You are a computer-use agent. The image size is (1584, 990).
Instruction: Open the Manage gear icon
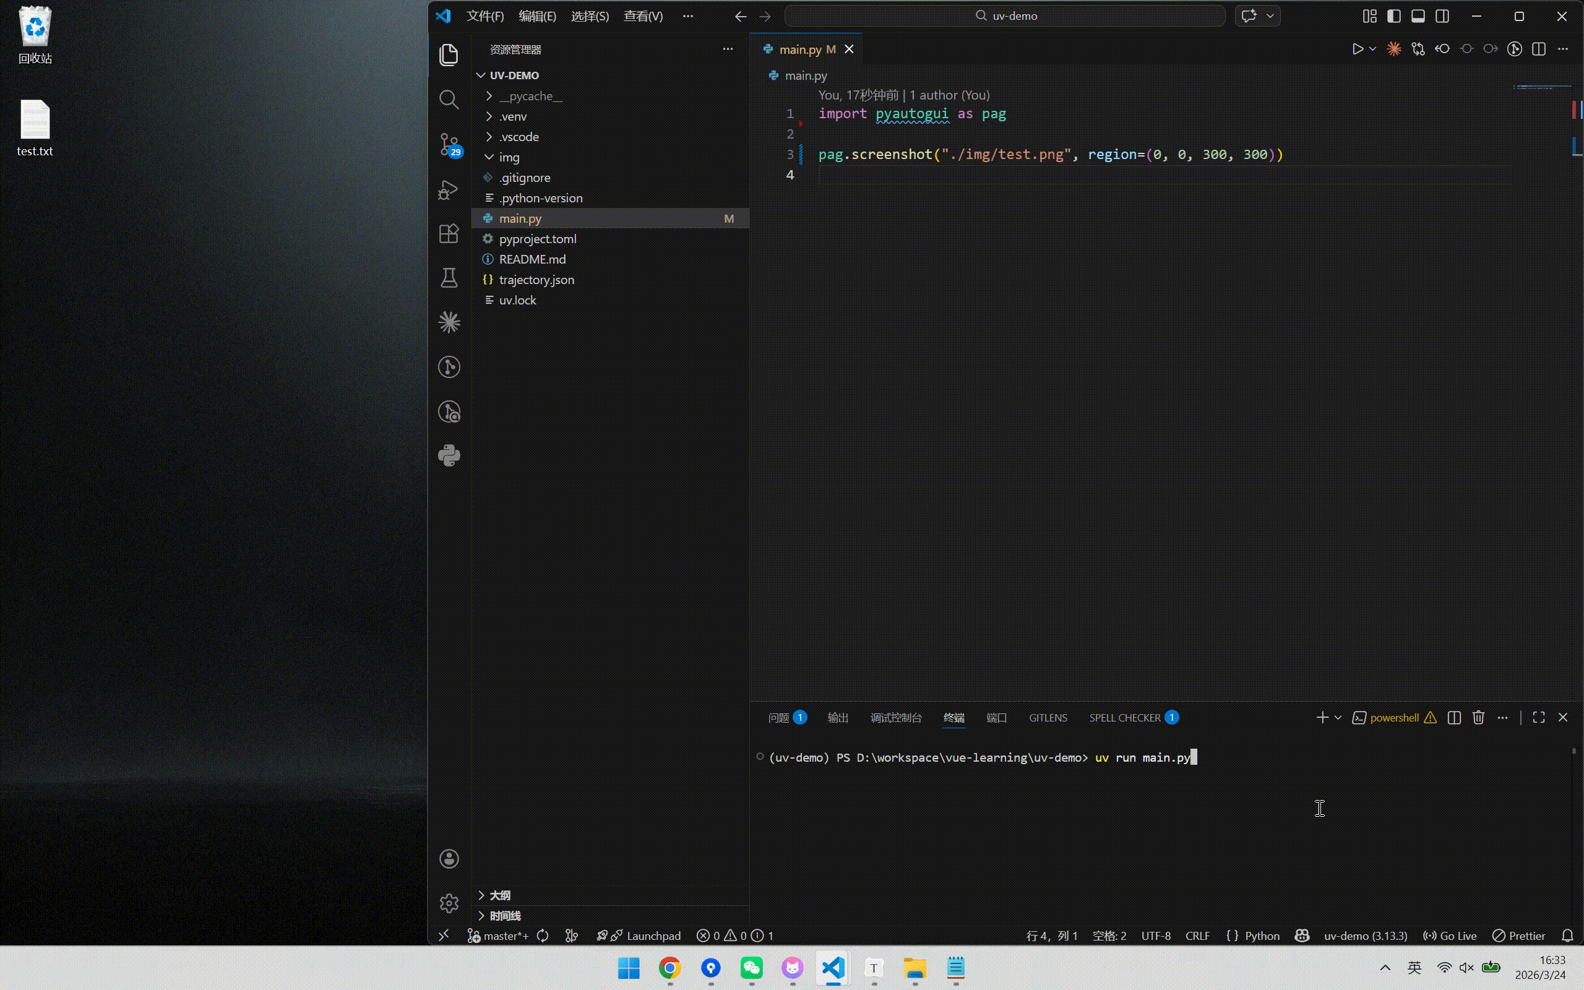pyautogui.click(x=449, y=903)
